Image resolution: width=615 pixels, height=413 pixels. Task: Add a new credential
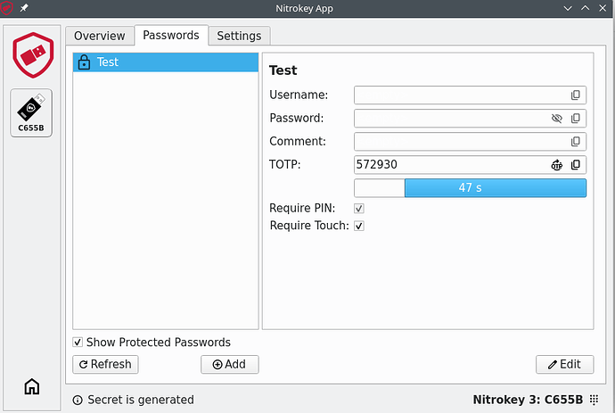click(230, 364)
